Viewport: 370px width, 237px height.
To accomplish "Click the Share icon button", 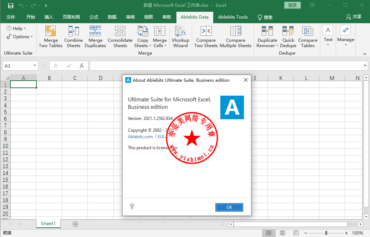I will (354, 17).
